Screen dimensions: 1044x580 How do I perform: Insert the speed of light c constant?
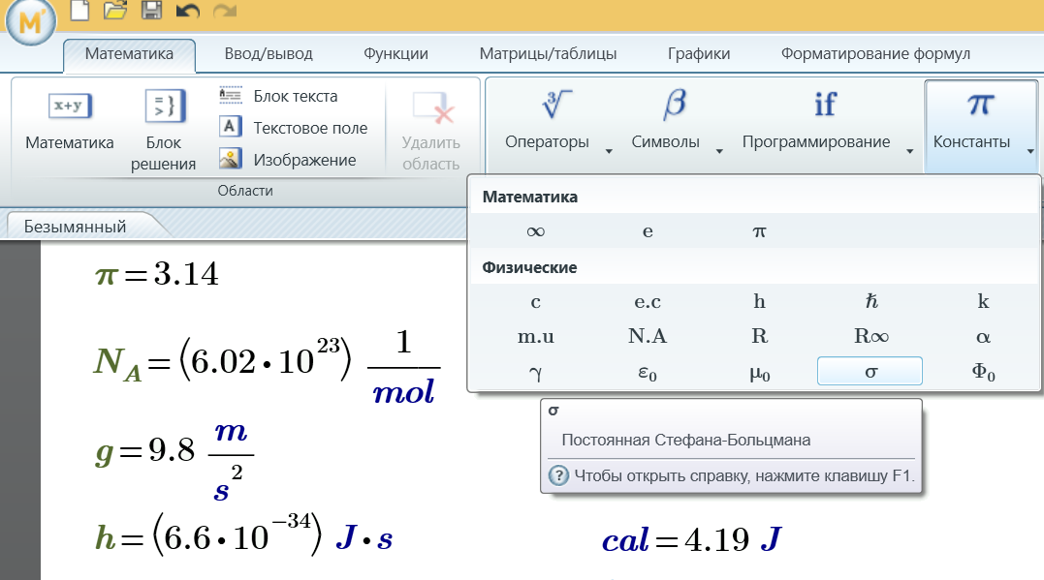535,302
